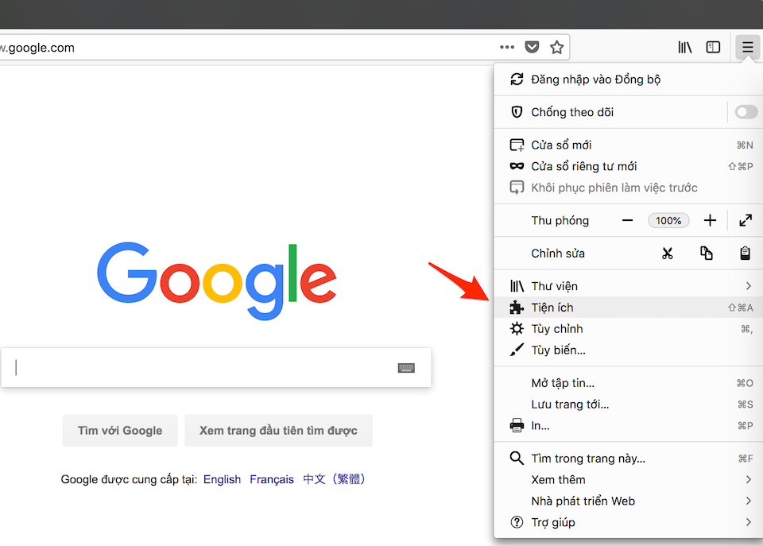Screen dimensions: 763x546
Task: Switch Google to English link
Action: coord(222,480)
